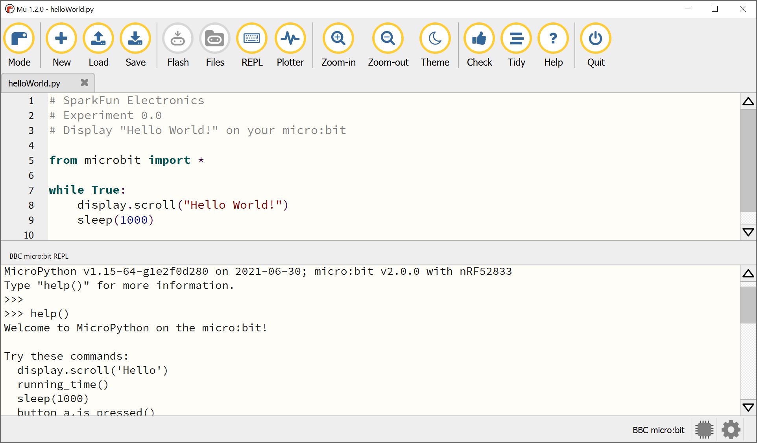Close the helloWorld.py tab
Screen dimensions: 757x443
(84, 83)
